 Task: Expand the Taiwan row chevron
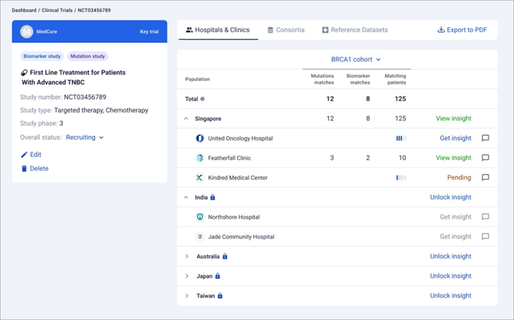pyautogui.click(x=187, y=296)
